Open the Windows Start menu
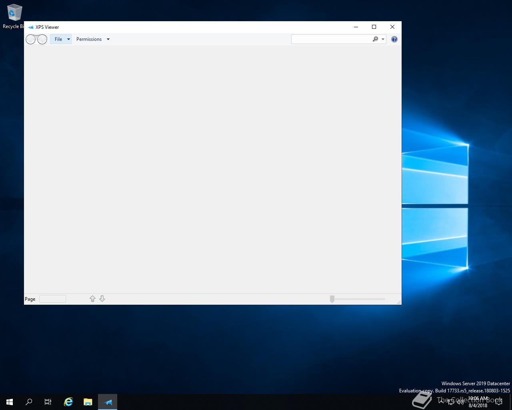This screenshot has height=410, width=512. click(10, 402)
